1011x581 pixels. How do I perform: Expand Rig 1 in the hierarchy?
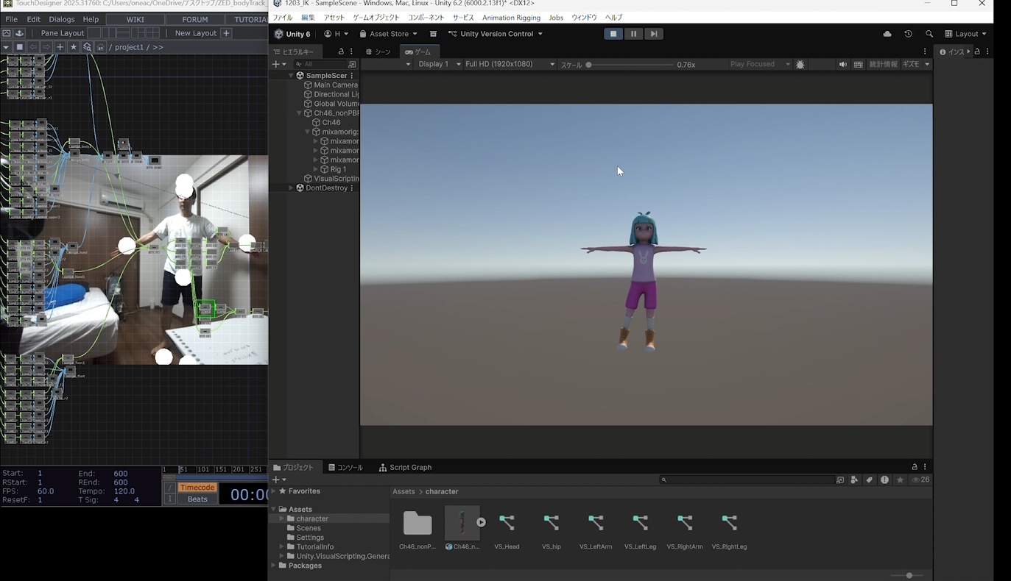point(317,168)
